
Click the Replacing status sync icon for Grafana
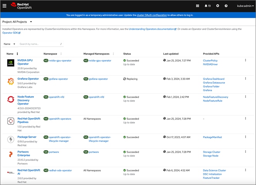point(125,79)
